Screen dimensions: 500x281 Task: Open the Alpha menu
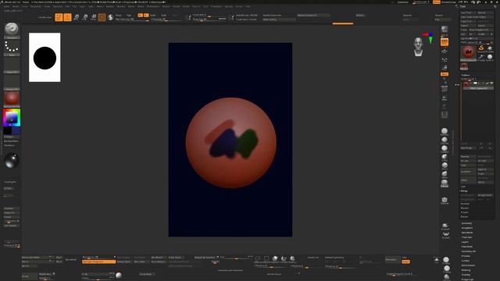click(6, 6)
